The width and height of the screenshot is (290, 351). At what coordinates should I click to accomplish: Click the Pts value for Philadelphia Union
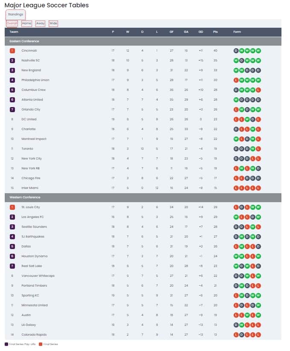click(x=215, y=80)
